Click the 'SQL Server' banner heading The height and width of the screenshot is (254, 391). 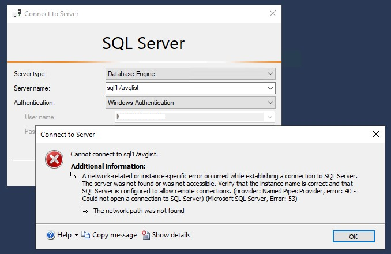(x=144, y=43)
